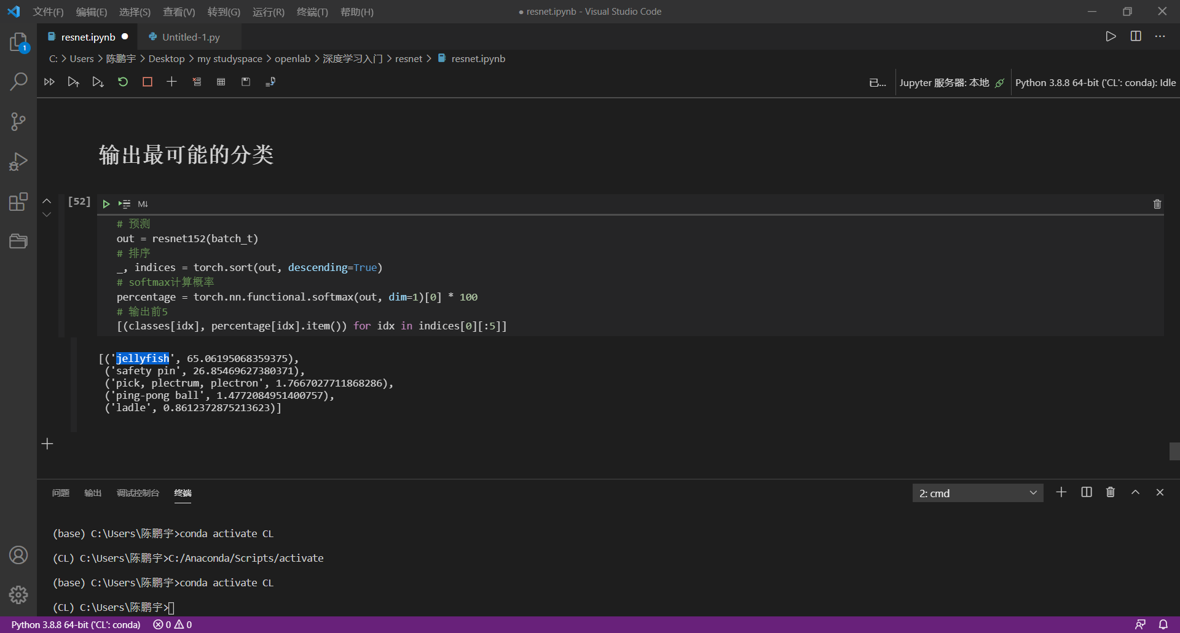The height and width of the screenshot is (633, 1180).
Task: Move cell 52 up with the chevron
Action: pyautogui.click(x=47, y=201)
